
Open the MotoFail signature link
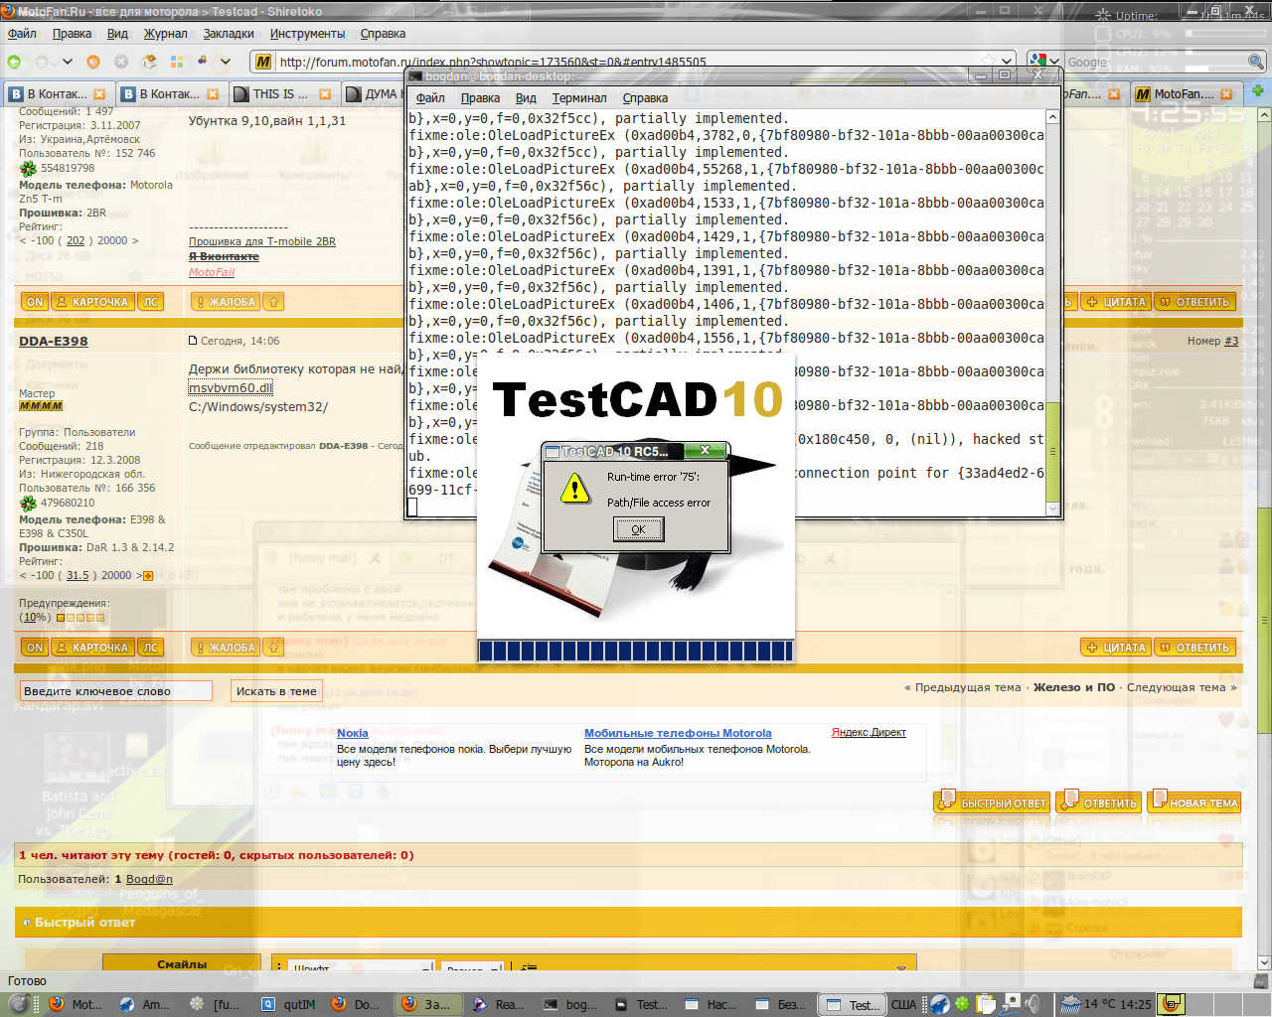[x=212, y=272]
